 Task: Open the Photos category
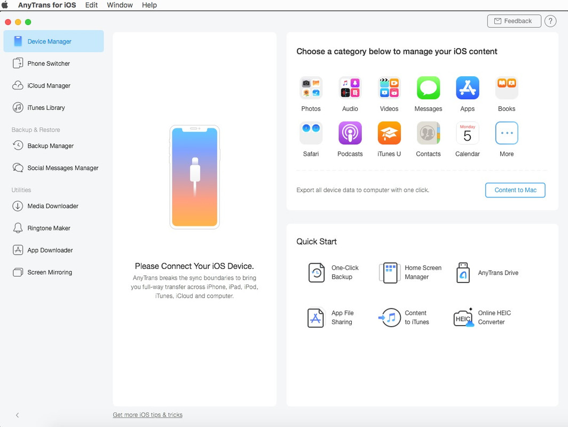click(311, 88)
